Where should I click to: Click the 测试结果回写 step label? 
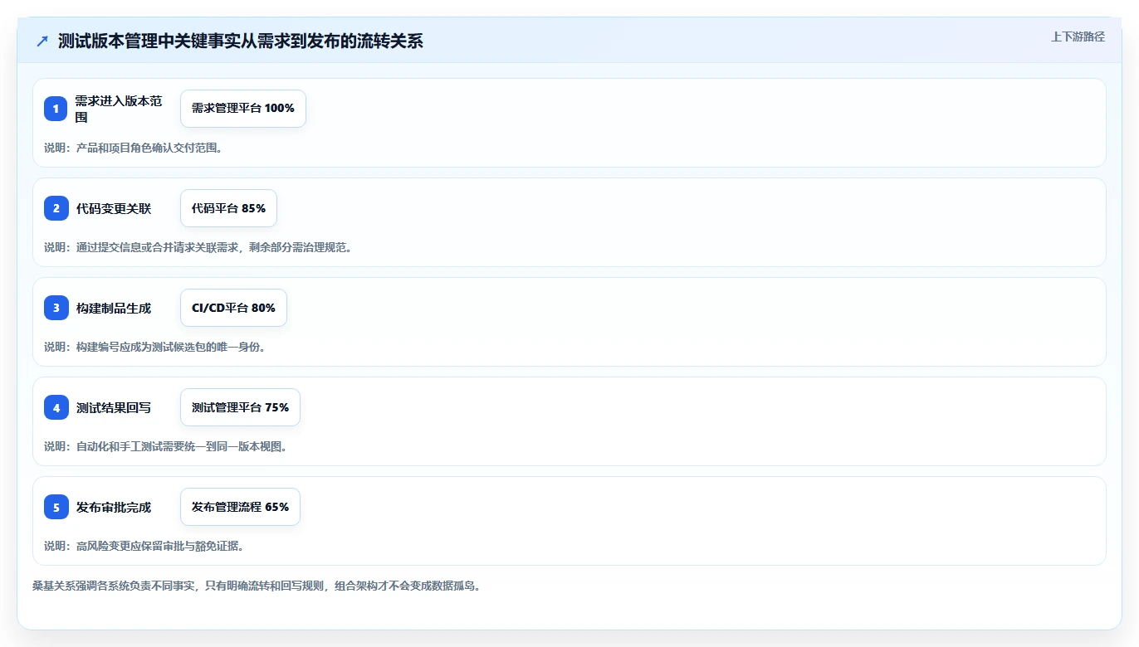(x=114, y=407)
